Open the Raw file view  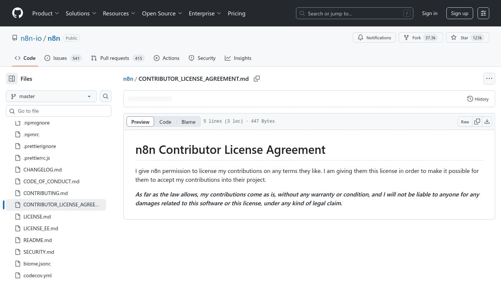coord(465,122)
